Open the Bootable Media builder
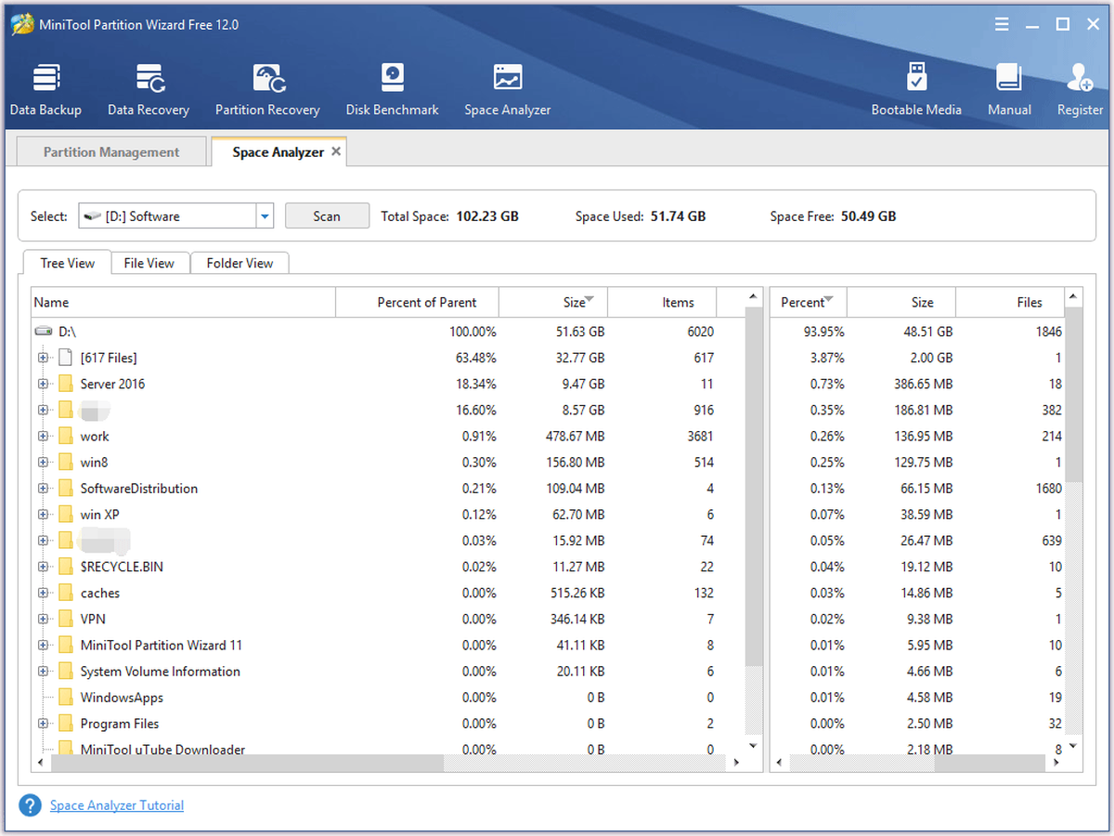This screenshot has width=1114, height=836. 916,90
